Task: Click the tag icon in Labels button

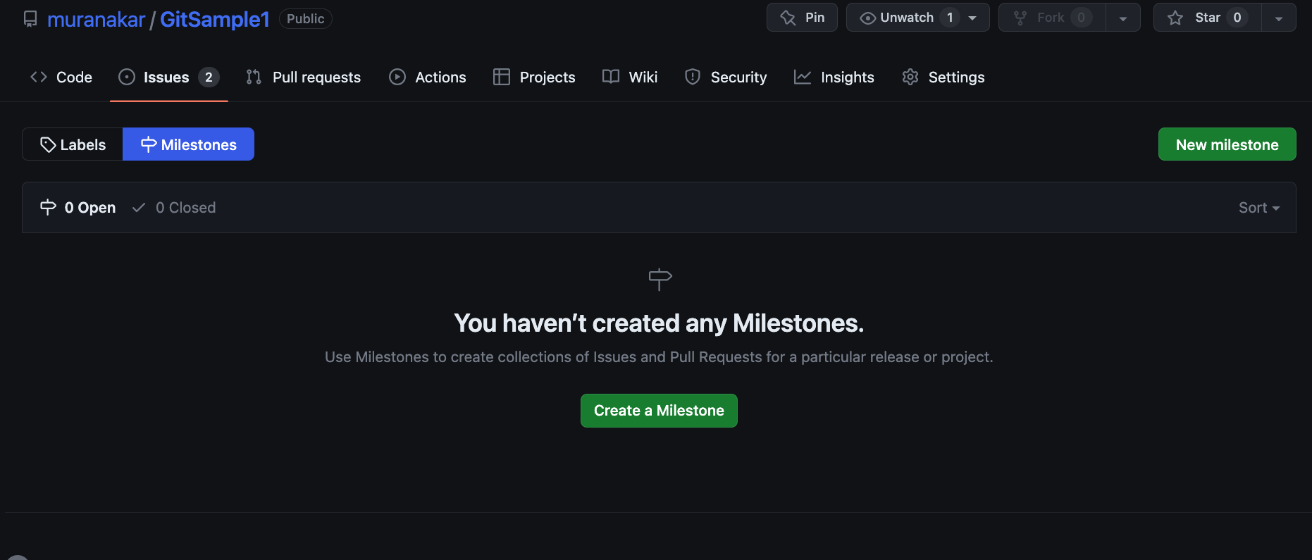Action: click(48, 145)
